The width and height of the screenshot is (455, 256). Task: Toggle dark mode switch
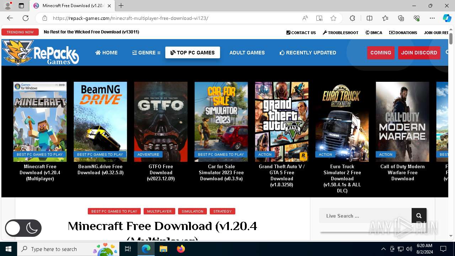point(23,228)
